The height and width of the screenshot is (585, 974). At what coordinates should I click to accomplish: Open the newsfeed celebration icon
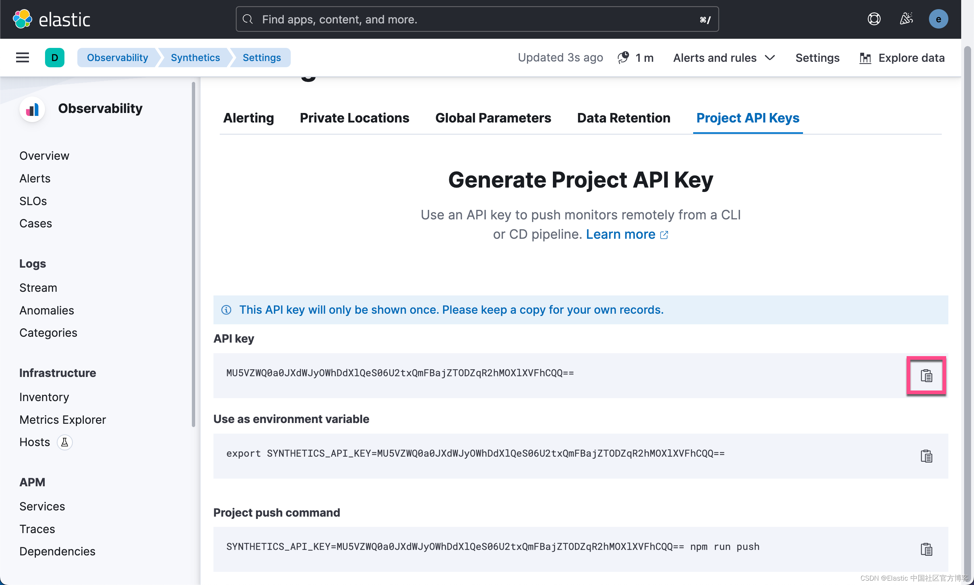[906, 19]
